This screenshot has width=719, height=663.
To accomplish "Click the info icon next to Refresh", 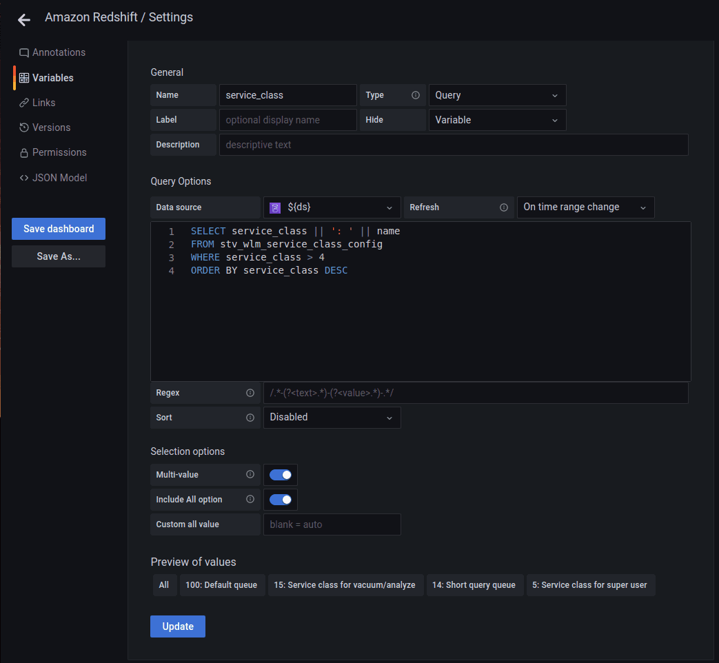I will [503, 207].
